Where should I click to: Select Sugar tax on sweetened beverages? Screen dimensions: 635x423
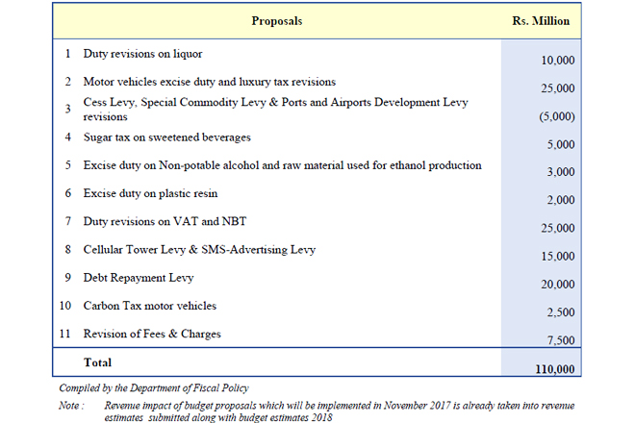tap(166, 137)
